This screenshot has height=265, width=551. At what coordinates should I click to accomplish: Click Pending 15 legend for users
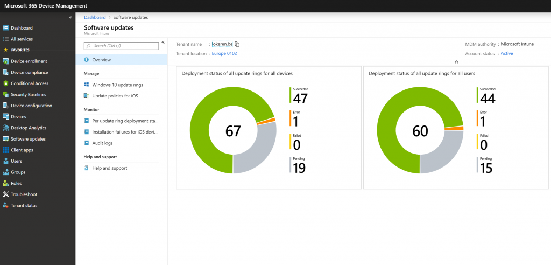[x=485, y=165]
